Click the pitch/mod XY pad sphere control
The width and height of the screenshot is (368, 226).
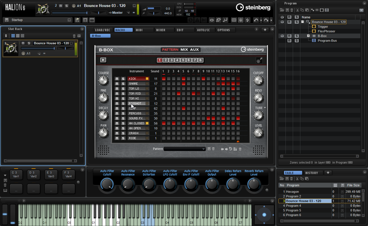click(x=264, y=215)
